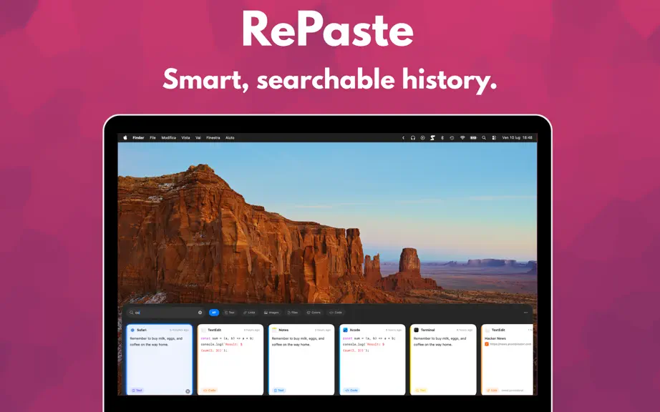This screenshot has width=660, height=412.
Task: Click the date and time Ven 10 lug
Action: [517, 137]
